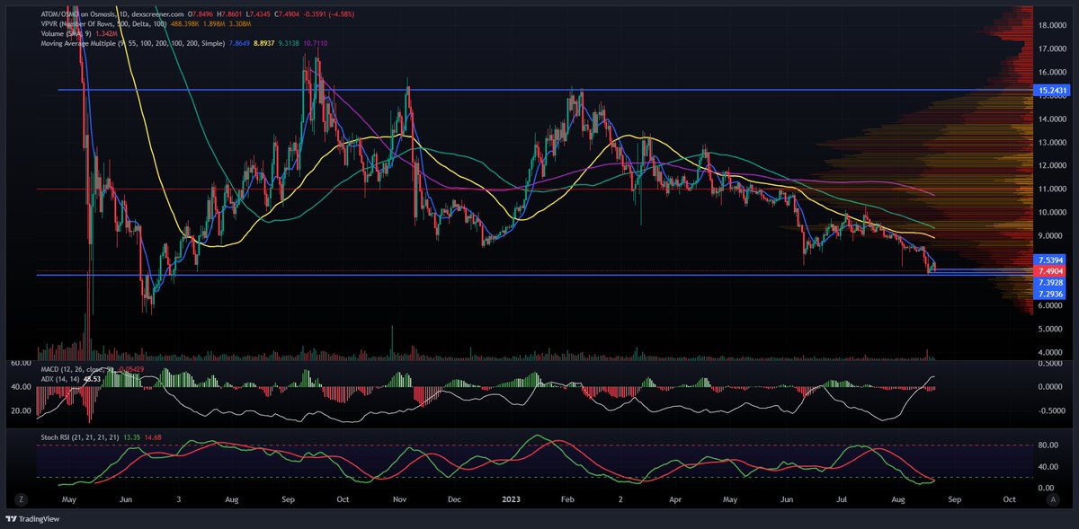Click the 18.0000 price axis label
Viewport: 1079px width, 529px height.
(x=1052, y=25)
